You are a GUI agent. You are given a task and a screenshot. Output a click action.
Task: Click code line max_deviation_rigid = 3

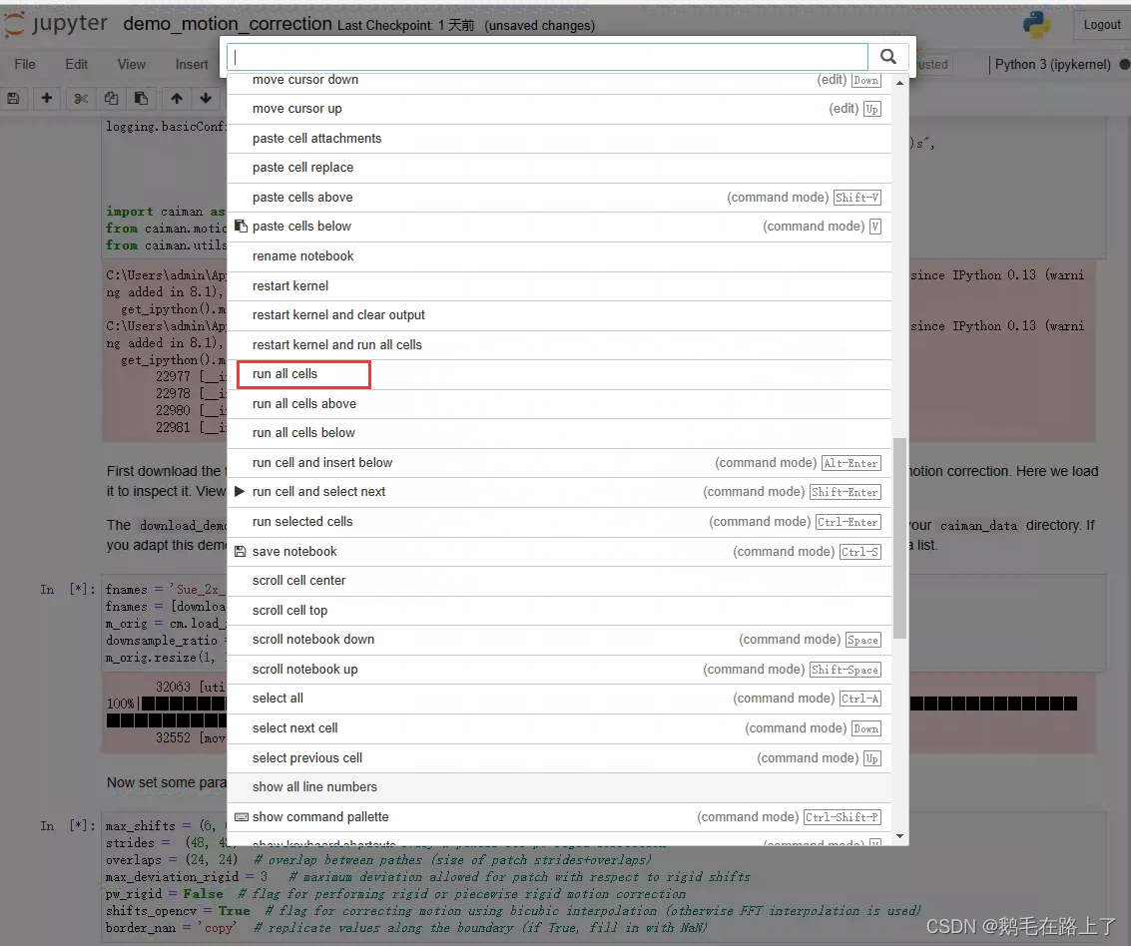427,877
